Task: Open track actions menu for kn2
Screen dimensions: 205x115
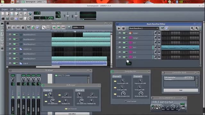Action: pos(119,52)
